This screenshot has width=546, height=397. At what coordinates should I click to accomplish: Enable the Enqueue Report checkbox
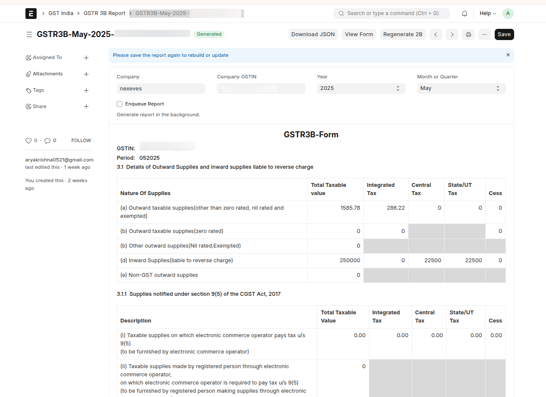click(120, 104)
